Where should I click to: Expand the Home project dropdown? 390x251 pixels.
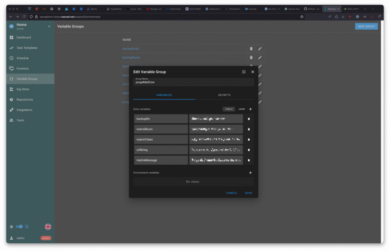49,26
